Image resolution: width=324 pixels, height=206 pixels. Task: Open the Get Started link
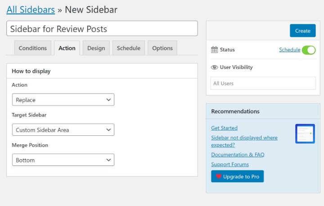tap(224, 128)
